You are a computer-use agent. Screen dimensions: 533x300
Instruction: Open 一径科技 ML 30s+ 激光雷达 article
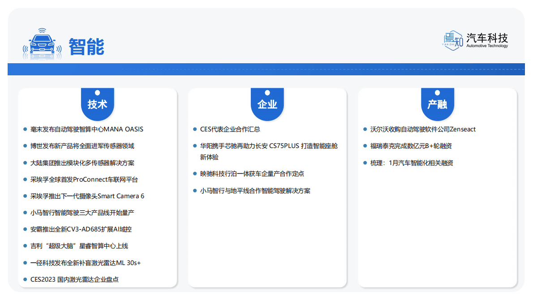(x=85, y=263)
